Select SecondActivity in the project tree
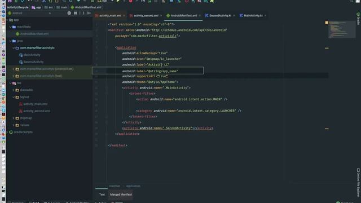Viewport: 361px width, 203px height. coord(33,62)
